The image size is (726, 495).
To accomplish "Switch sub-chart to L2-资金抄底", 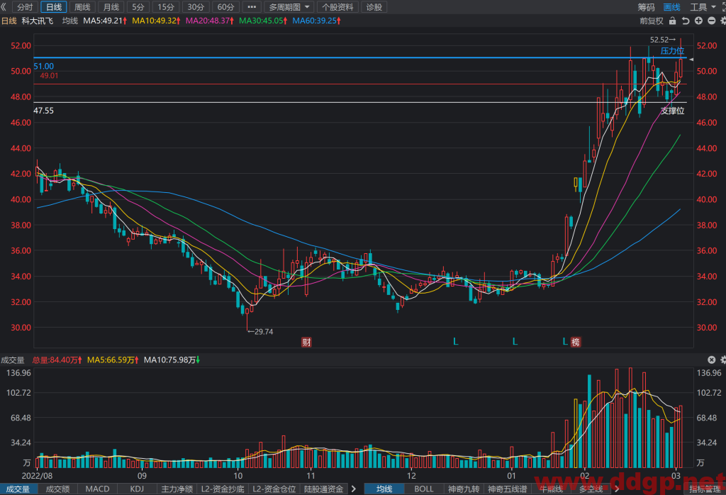I will [x=223, y=489].
